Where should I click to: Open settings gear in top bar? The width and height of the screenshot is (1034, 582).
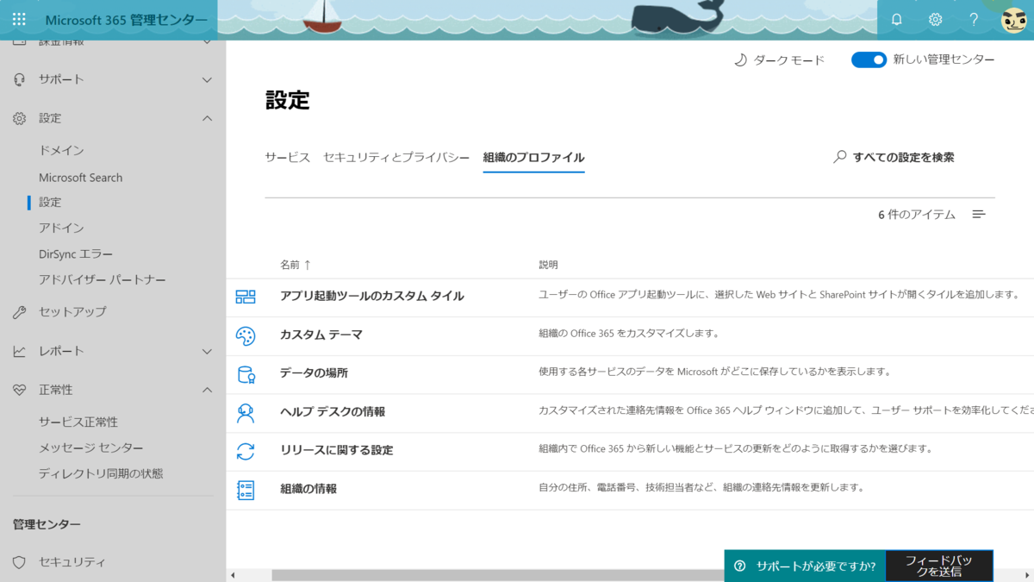935,19
